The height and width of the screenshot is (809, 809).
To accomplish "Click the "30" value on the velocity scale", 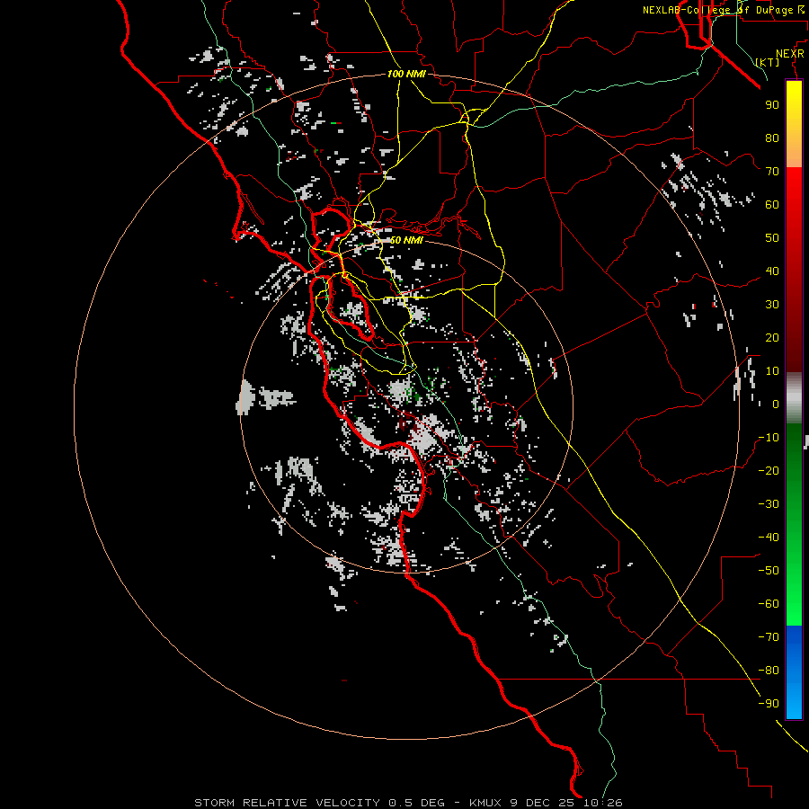I will click(772, 305).
